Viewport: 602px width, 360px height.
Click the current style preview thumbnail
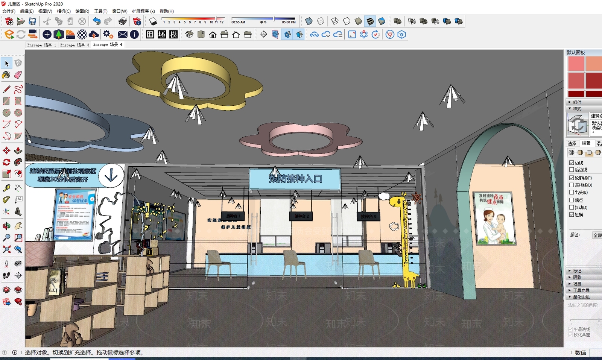pos(578,125)
